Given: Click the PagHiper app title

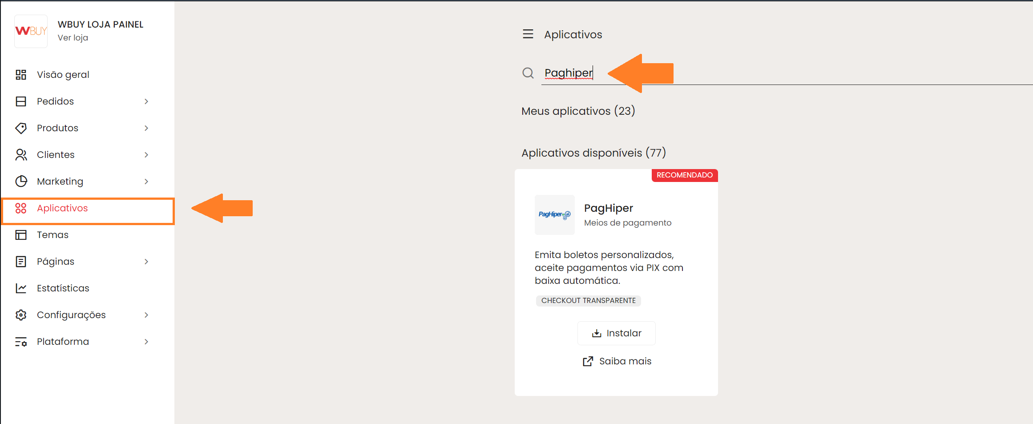Looking at the screenshot, I should [609, 208].
